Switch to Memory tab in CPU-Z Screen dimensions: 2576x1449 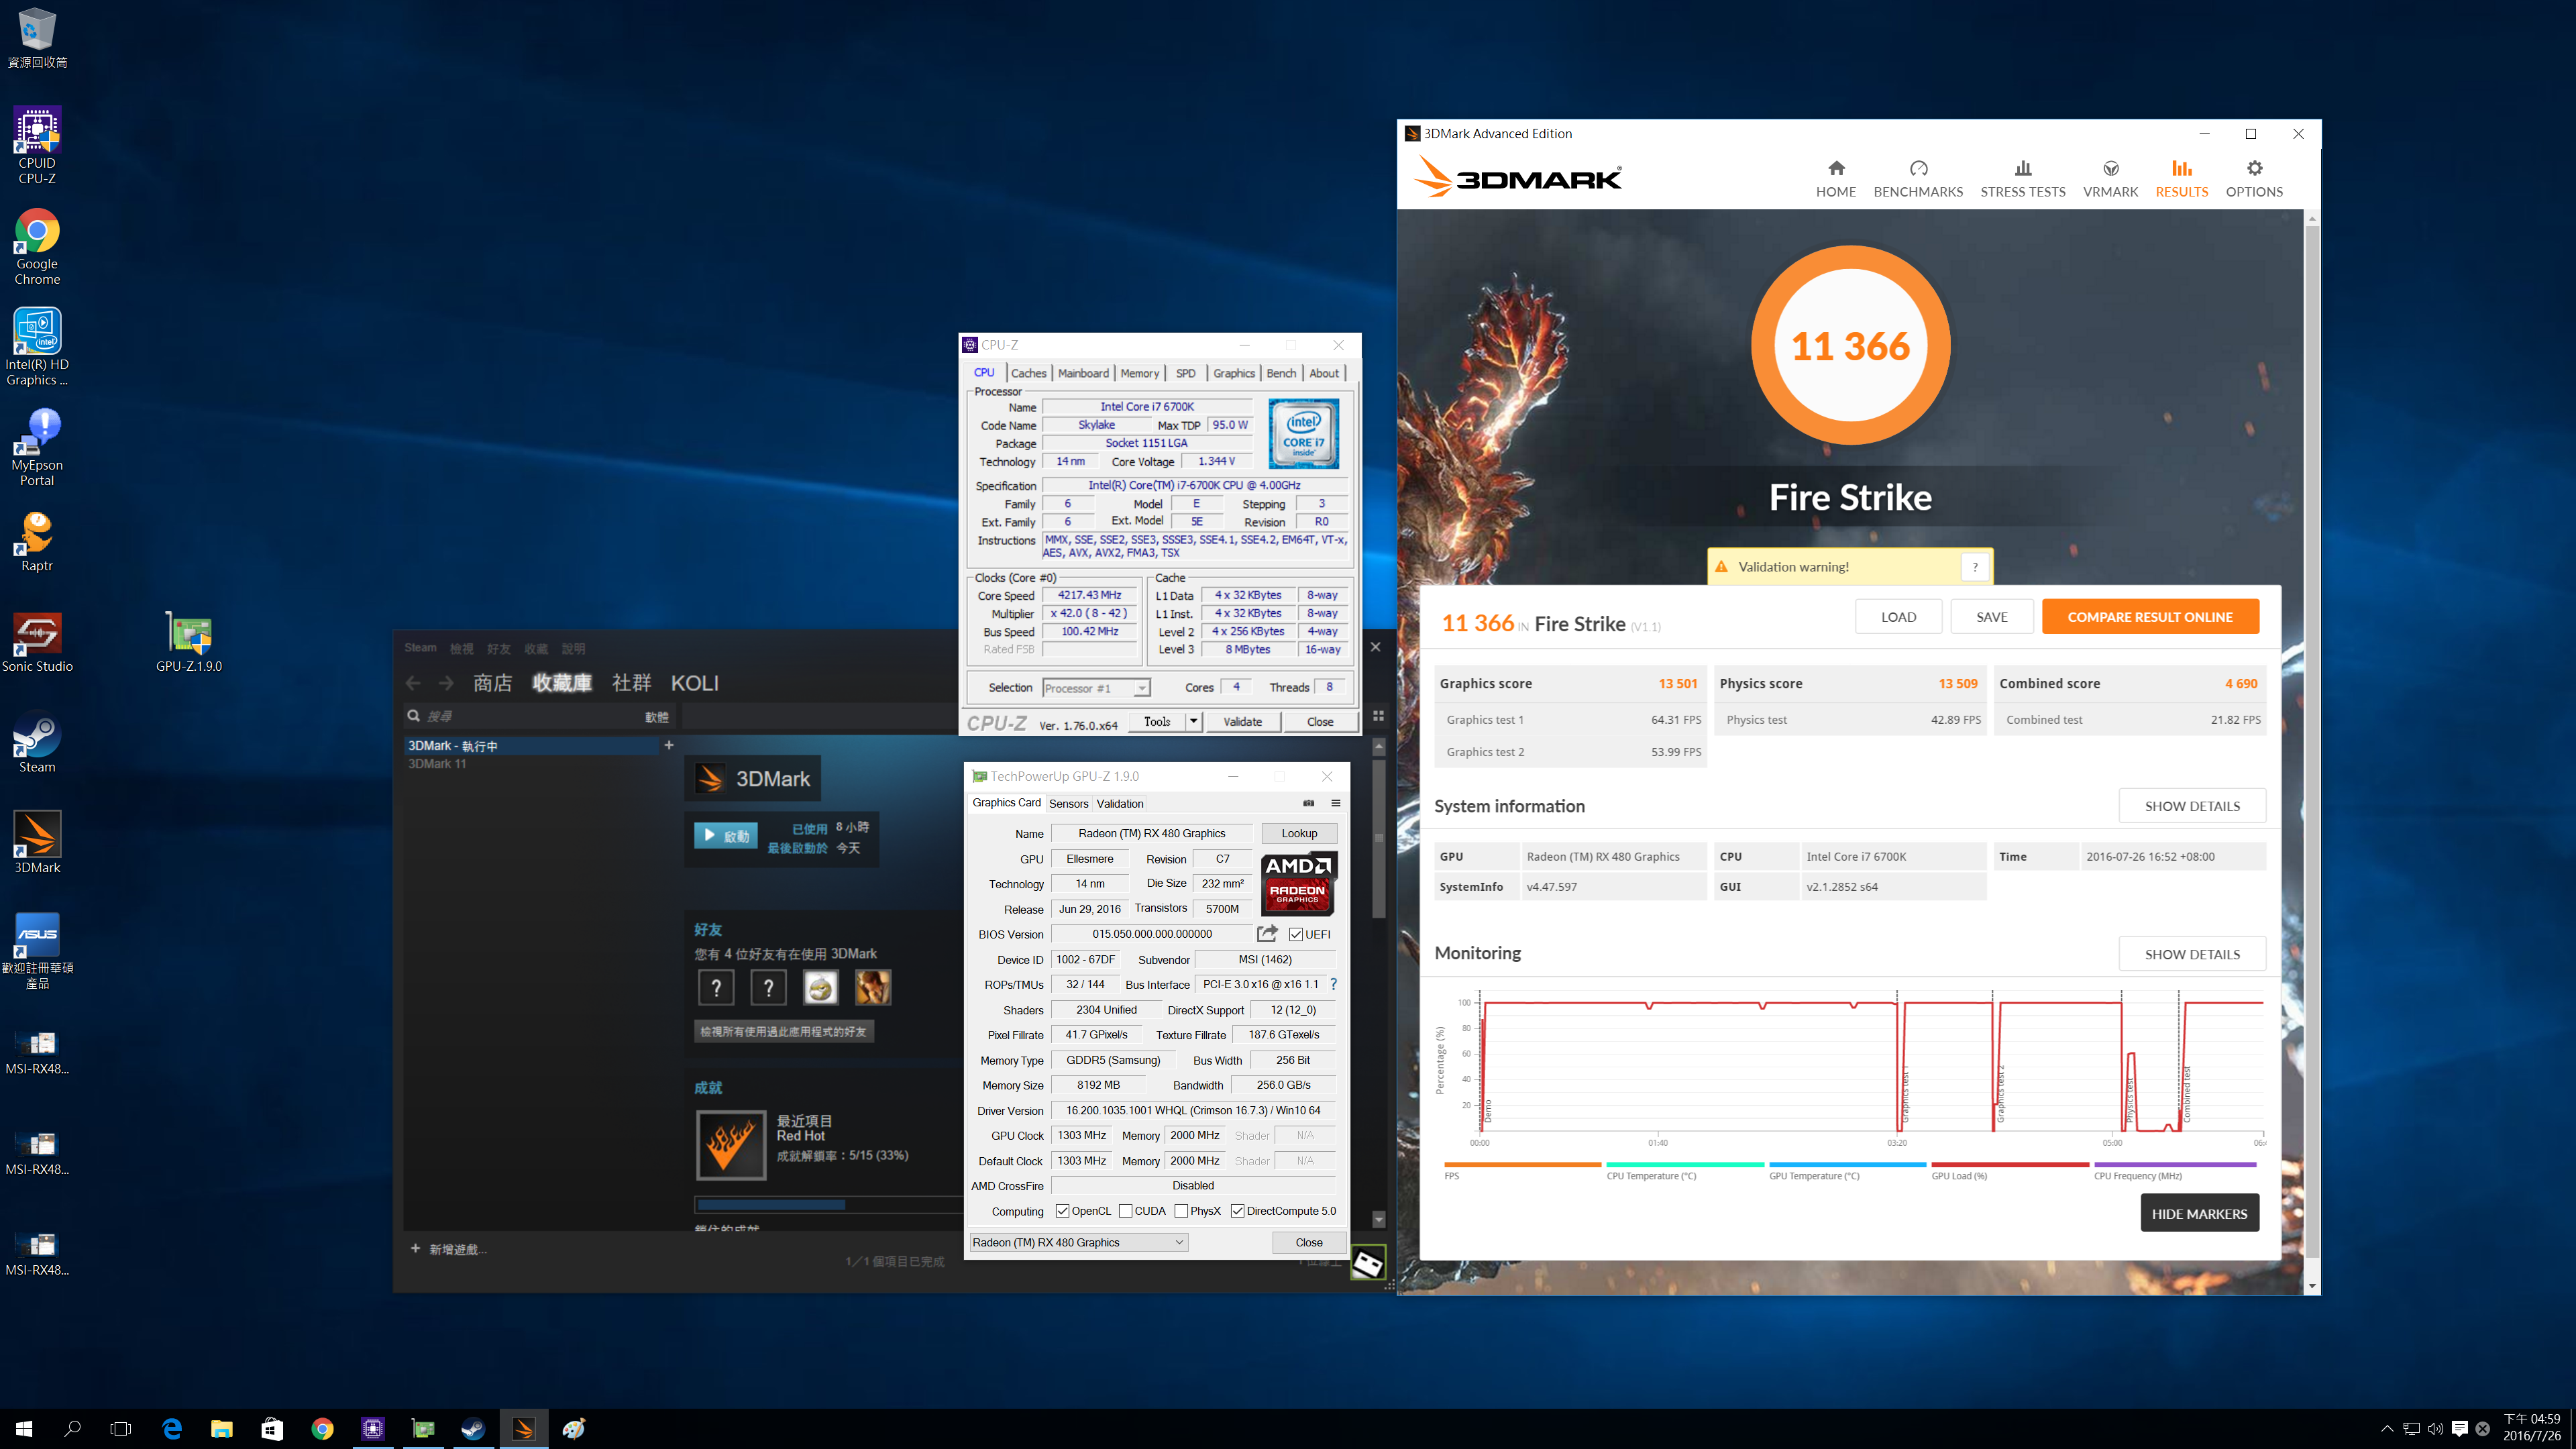pos(1139,373)
